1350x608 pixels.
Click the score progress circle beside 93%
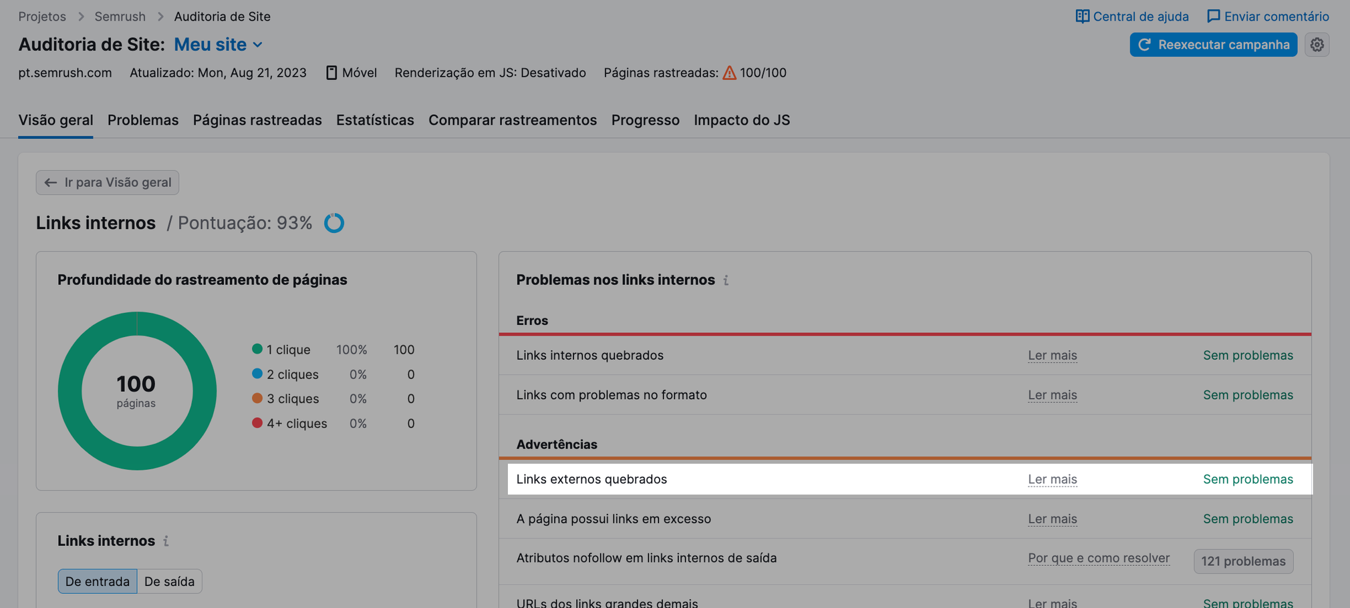[334, 223]
